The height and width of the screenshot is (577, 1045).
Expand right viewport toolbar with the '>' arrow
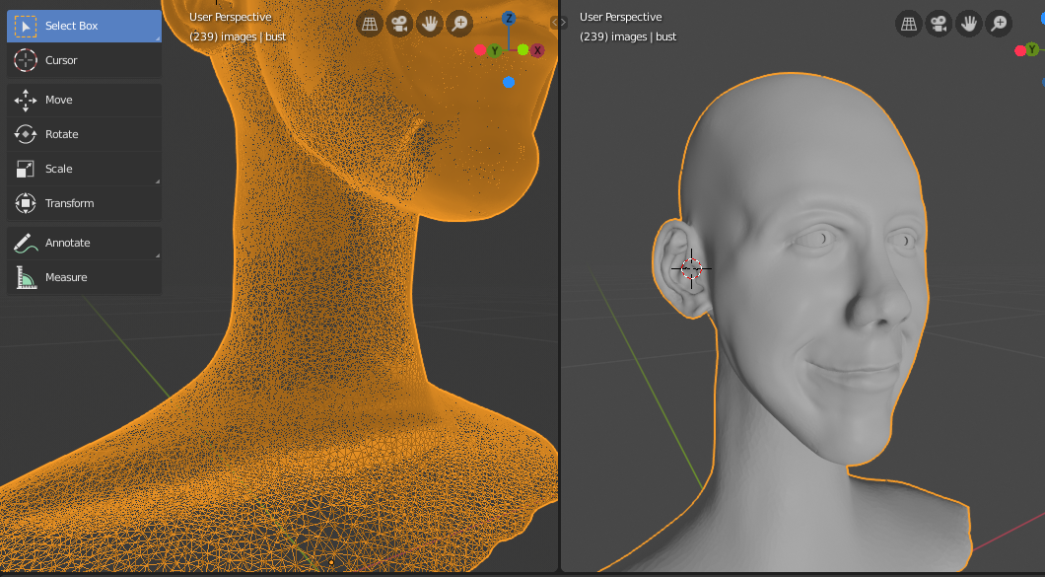(x=564, y=22)
